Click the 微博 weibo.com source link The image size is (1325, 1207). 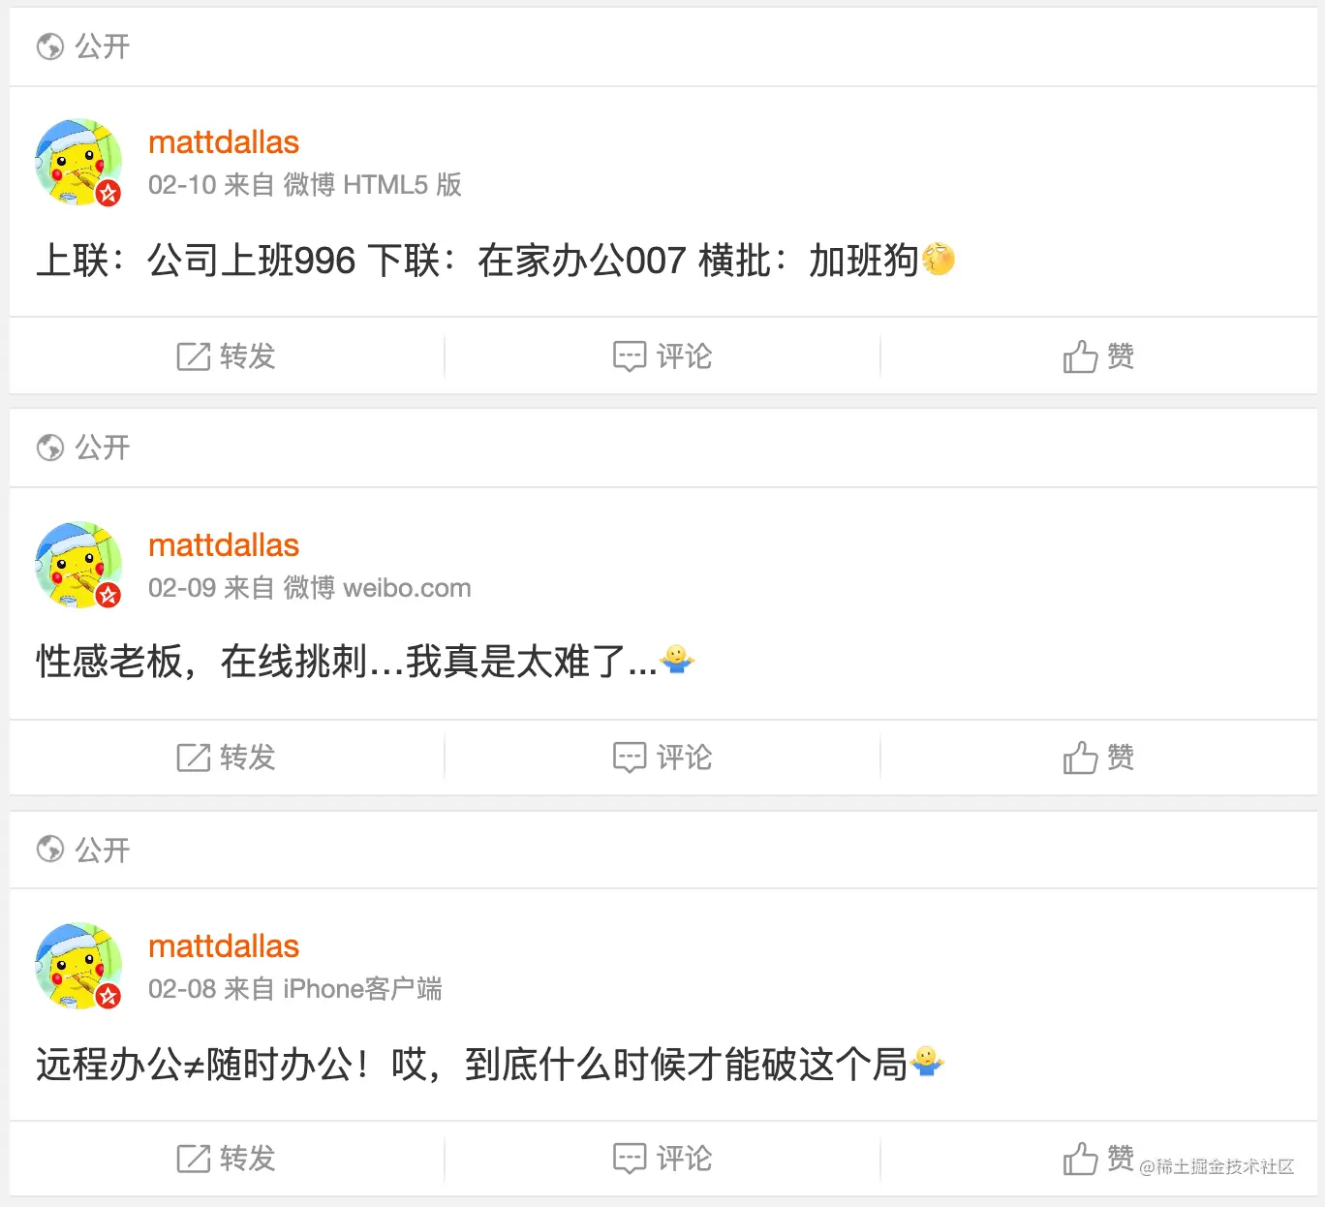[377, 588]
